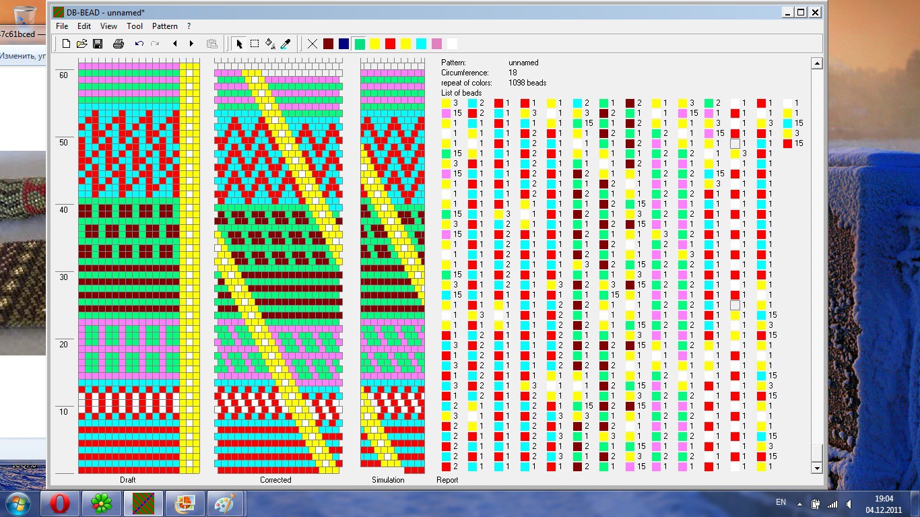The width and height of the screenshot is (920, 517).
Task: Open the Pattern menu
Action: [165, 26]
